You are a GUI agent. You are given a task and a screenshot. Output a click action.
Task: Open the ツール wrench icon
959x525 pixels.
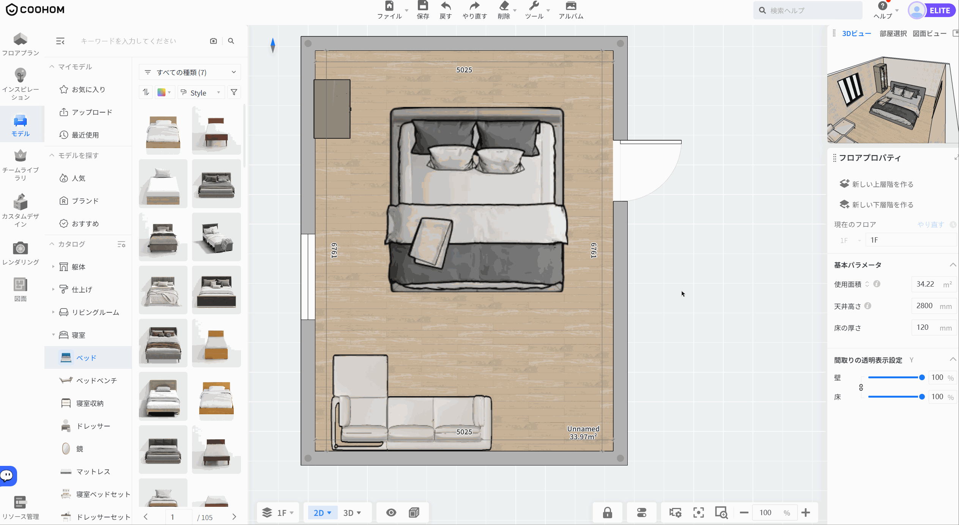click(x=534, y=6)
